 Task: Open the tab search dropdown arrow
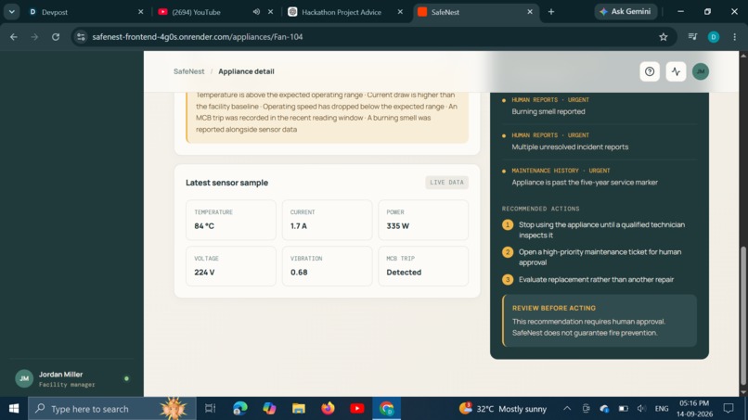pyautogui.click(x=11, y=12)
